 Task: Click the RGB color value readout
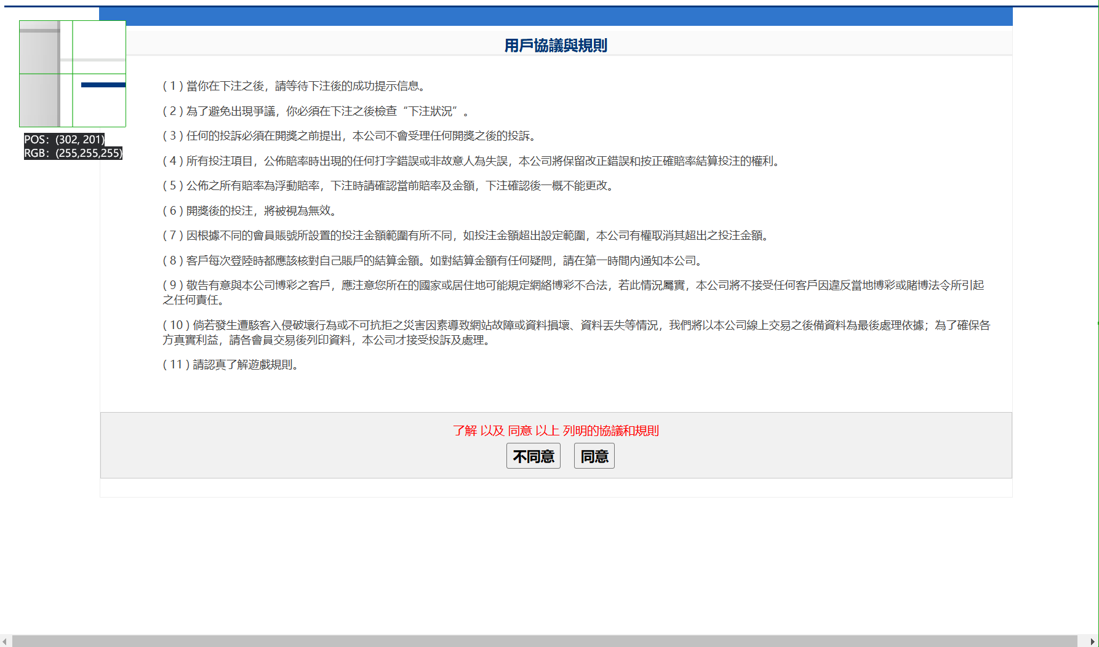coord(73,153)
